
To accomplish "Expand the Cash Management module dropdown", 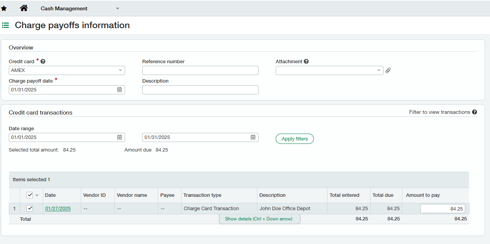I will click(117, 8).
